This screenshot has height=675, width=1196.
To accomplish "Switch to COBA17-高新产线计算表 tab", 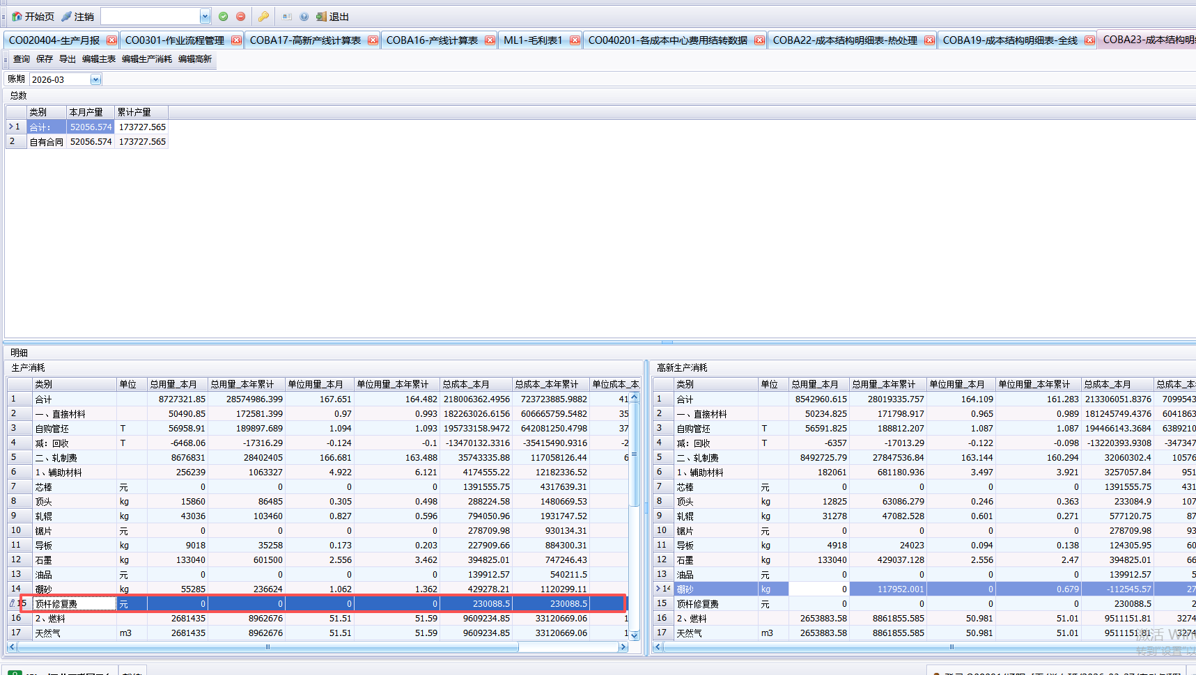I will coord(305,40).
